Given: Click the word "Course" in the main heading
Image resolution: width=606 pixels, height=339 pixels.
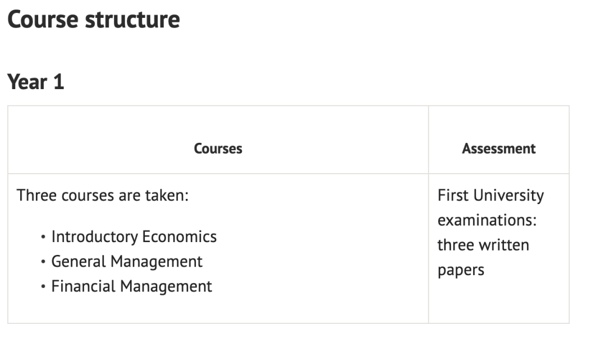Looking at the screenshot, I should click(43, 20).
